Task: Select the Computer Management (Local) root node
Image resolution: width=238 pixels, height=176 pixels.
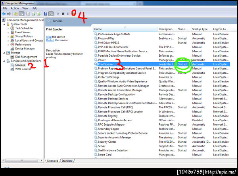Action: (x=25, y=20)
